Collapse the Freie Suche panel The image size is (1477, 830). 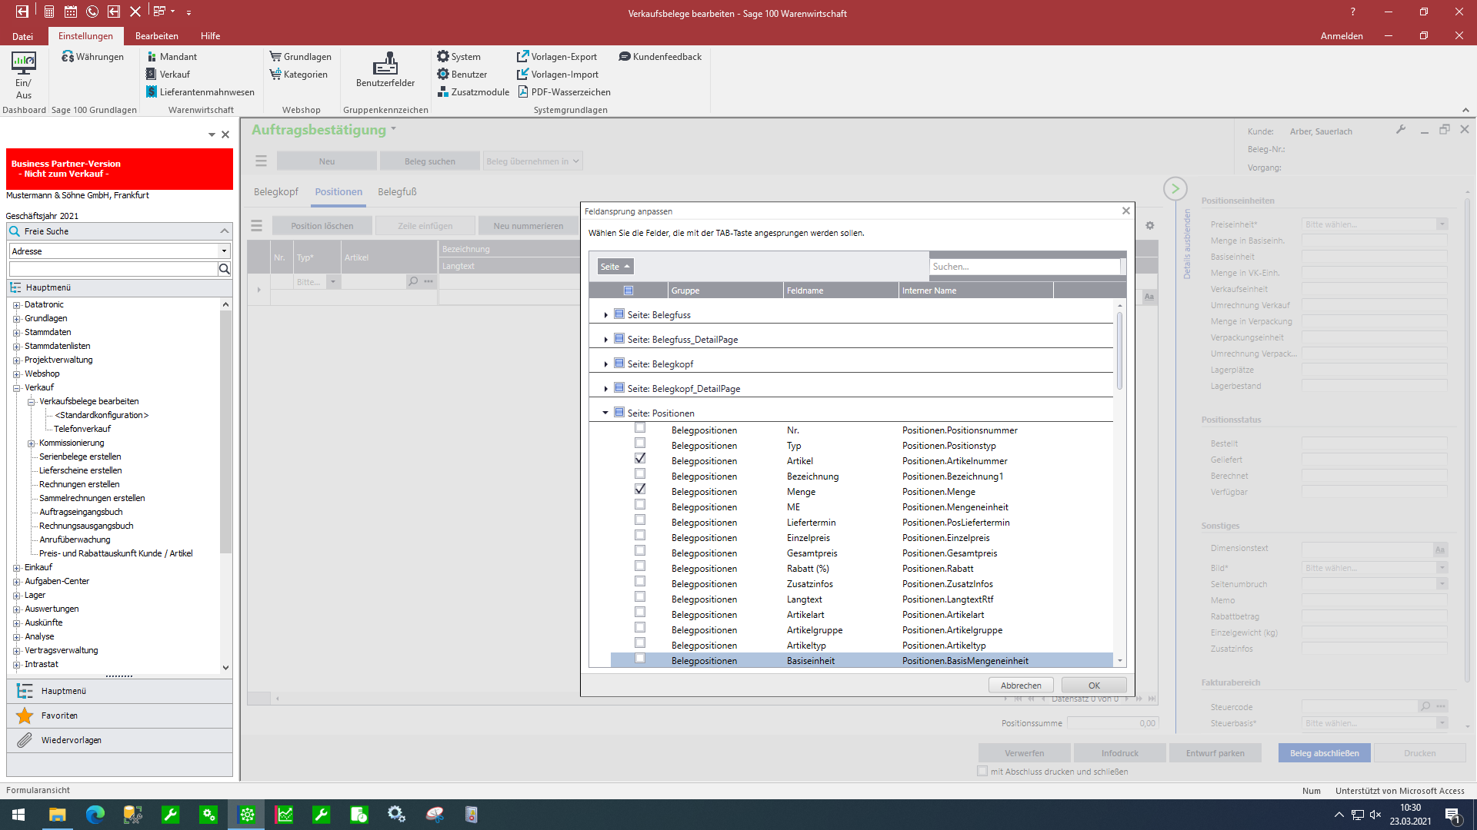pyautogui.click(x=225, y=231)
